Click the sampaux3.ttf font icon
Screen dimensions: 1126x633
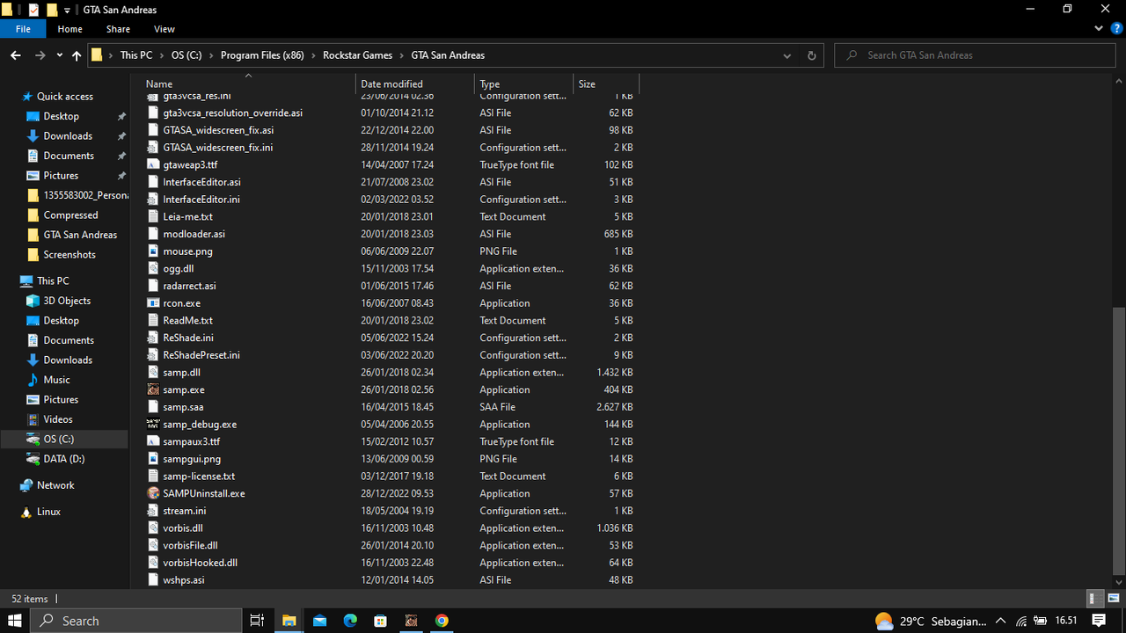[x=153, y=441]
